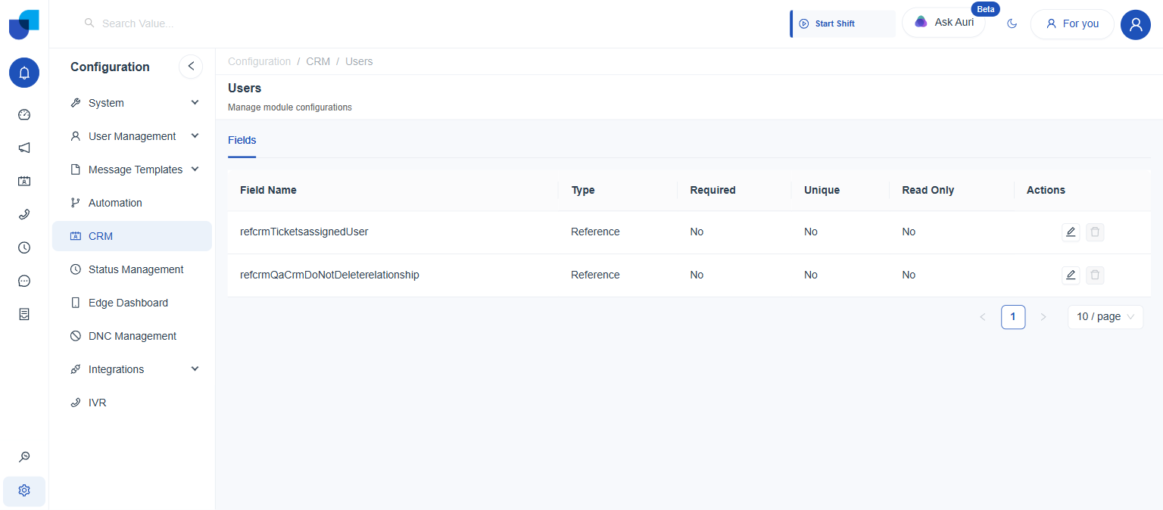Image resolution: width=1163 pixels, height=510 pixels.
Task: Open Edge Dashboard menu item
Action: point(132,303)
